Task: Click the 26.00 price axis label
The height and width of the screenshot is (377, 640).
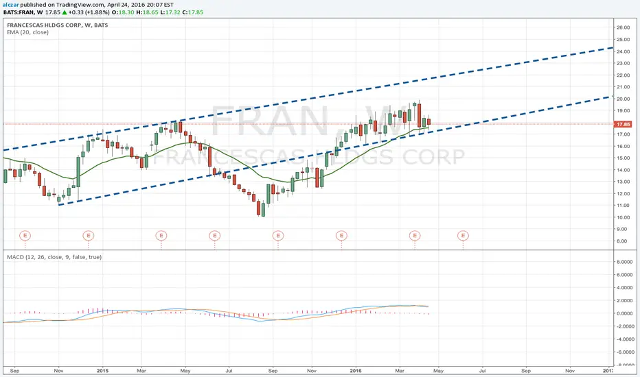Action: [x=623, y=27]
